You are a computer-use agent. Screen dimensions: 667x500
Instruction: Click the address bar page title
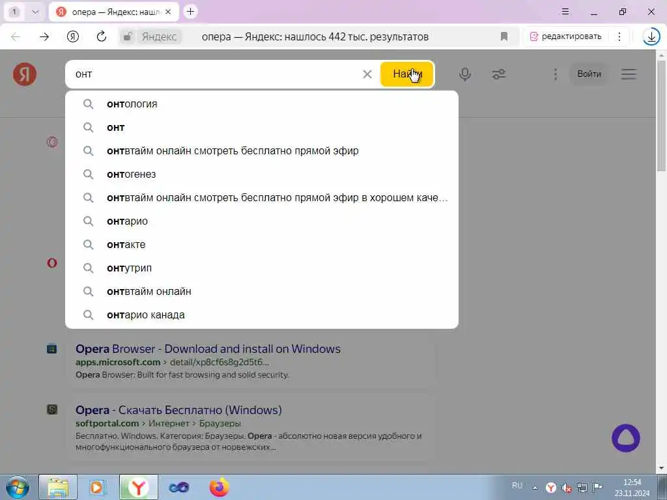[315, 37]
